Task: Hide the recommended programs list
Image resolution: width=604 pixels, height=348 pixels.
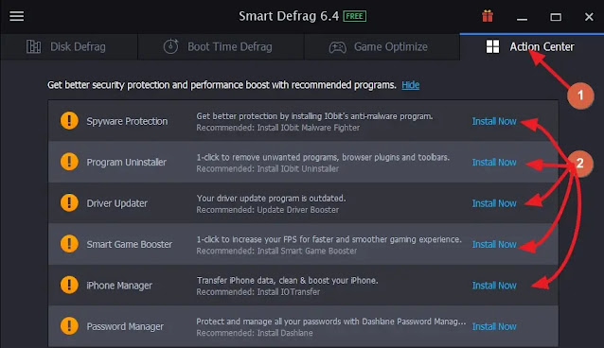Action: [411, 85]
